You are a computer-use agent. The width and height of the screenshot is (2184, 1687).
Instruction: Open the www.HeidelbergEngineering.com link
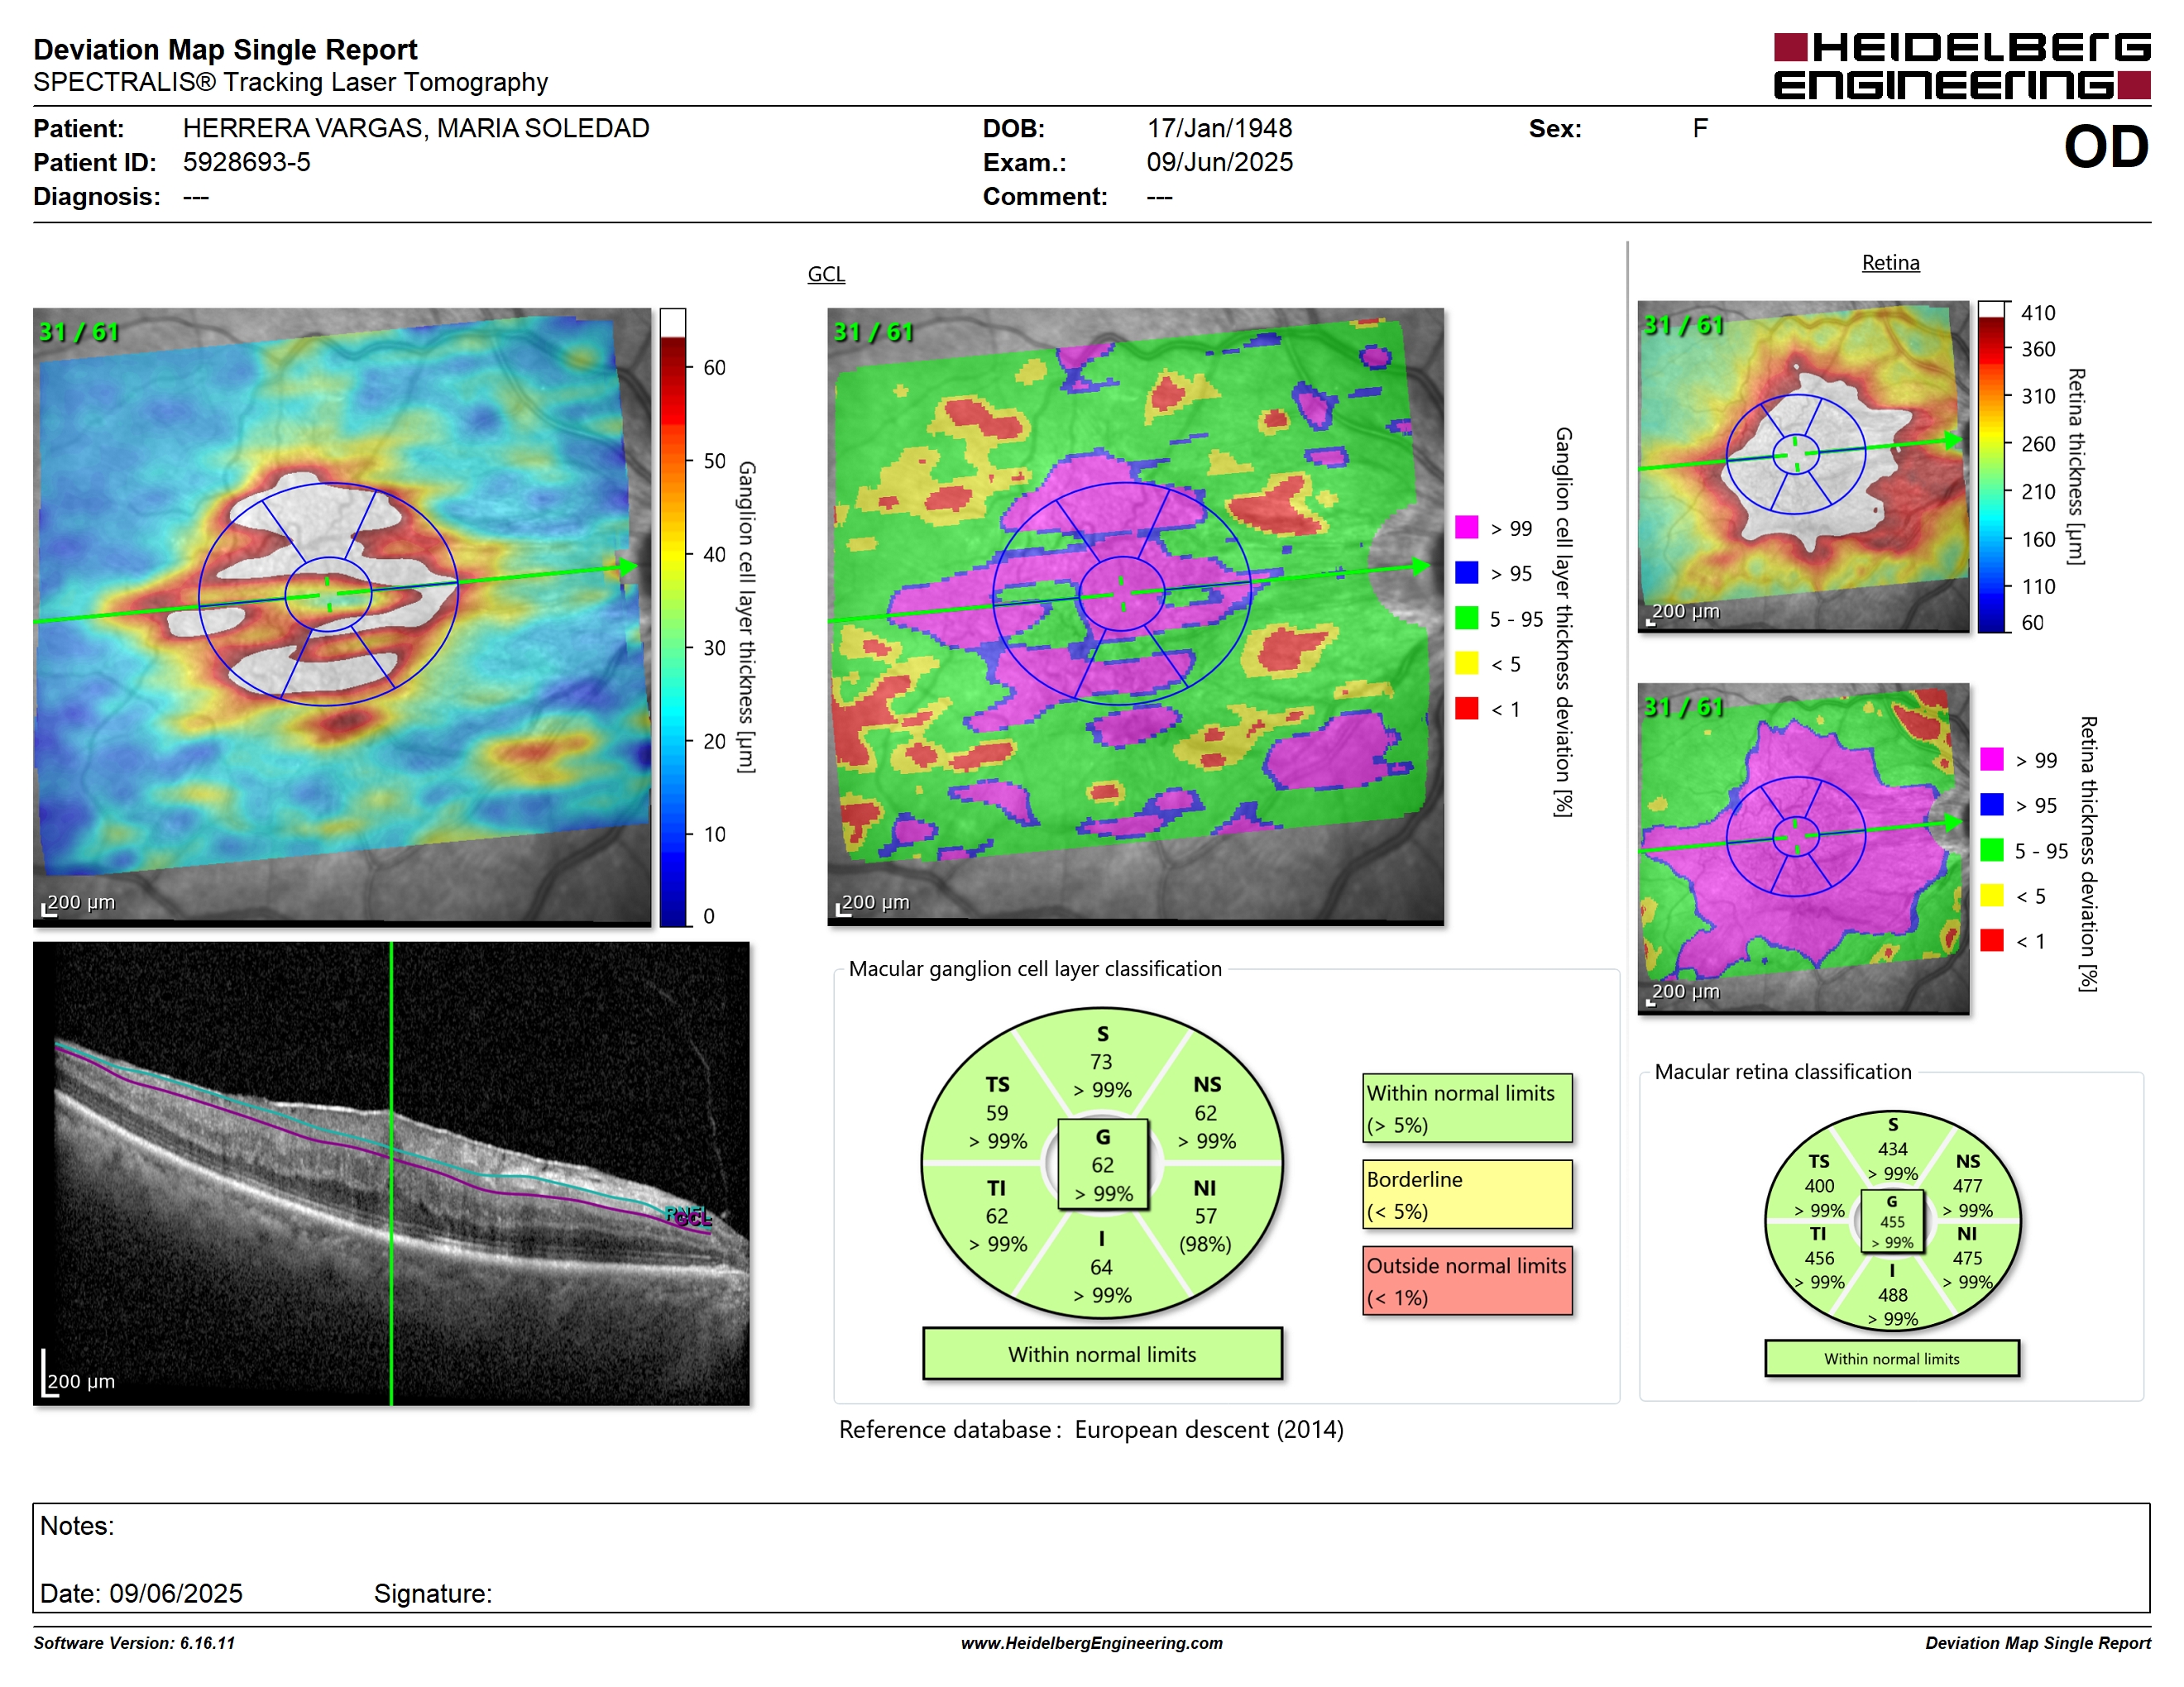click(1091, 1643)
